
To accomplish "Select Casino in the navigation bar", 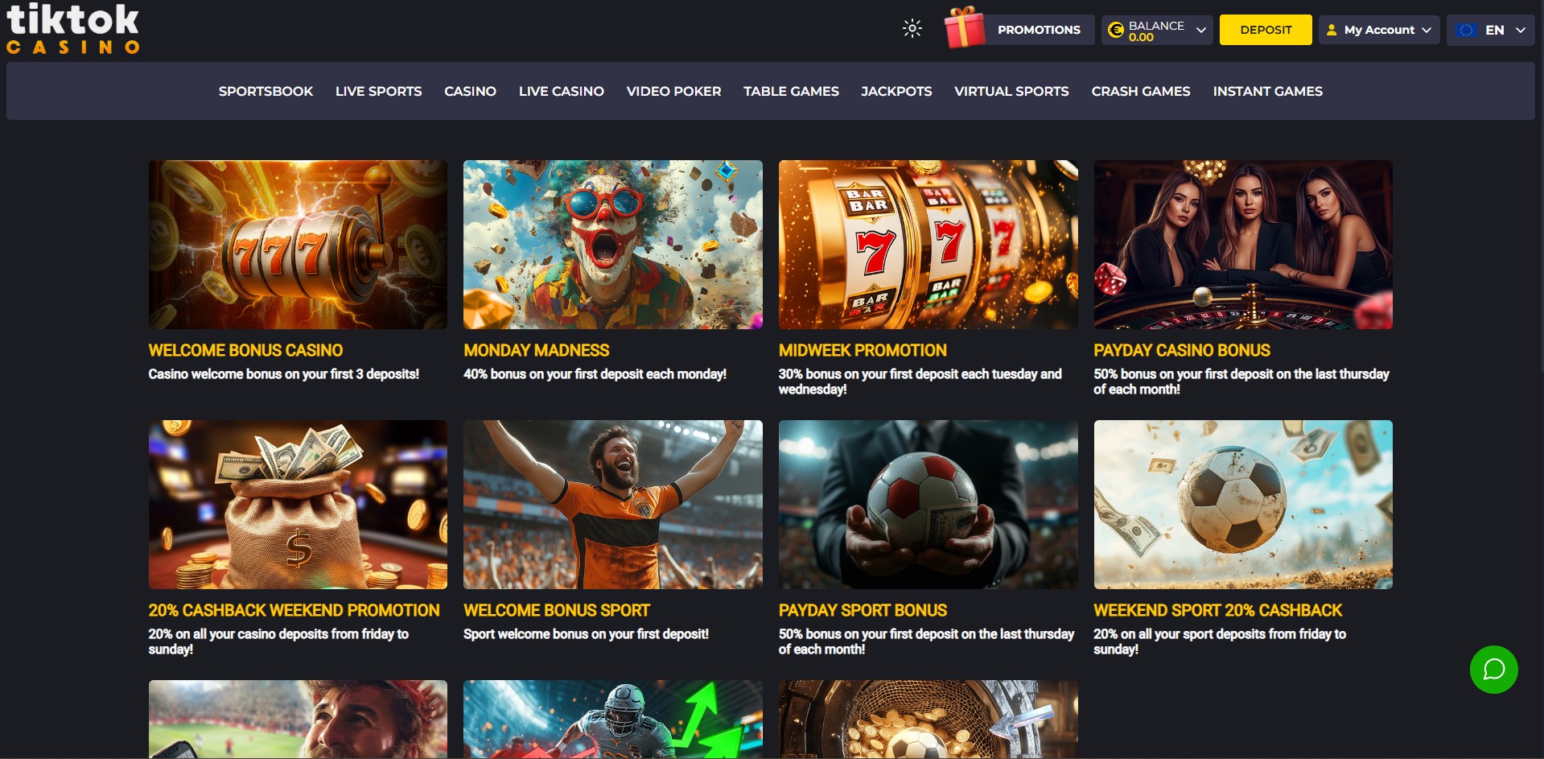I will [x=470, y=91].
